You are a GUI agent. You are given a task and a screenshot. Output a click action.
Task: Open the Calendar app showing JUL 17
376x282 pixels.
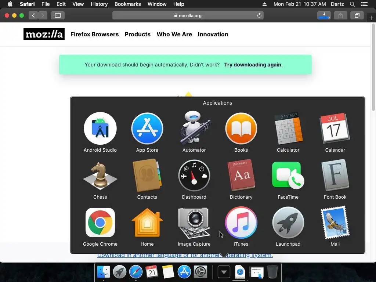(x=335, y=128)
